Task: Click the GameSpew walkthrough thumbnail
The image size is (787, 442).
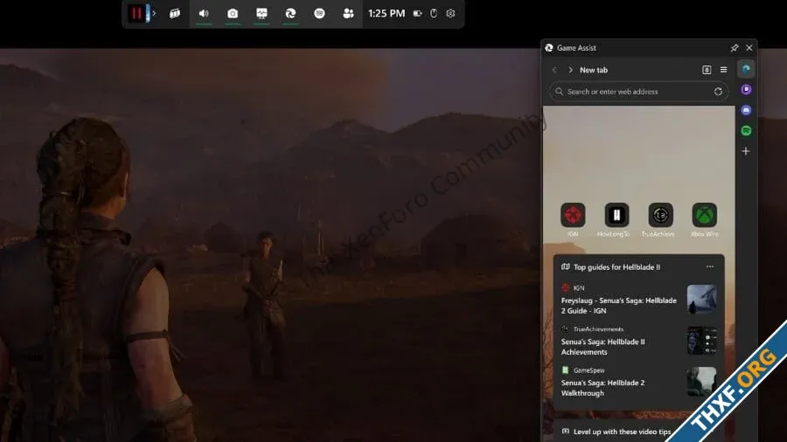Action: coord(701,382)
